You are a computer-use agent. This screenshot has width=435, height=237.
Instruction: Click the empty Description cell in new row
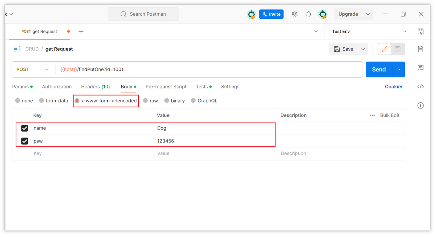point(341,154)
